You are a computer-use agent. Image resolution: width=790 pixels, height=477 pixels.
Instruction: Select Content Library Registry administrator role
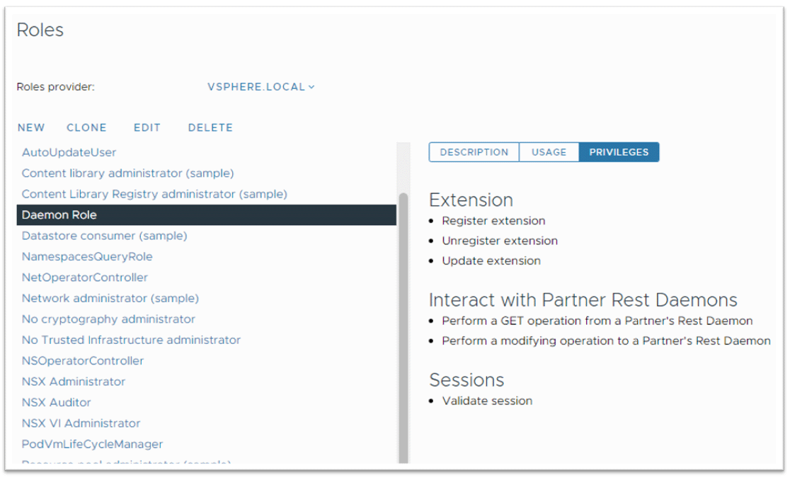[154, 194]
